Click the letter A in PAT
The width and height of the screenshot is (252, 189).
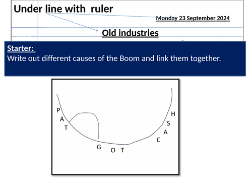click(62, 119)
